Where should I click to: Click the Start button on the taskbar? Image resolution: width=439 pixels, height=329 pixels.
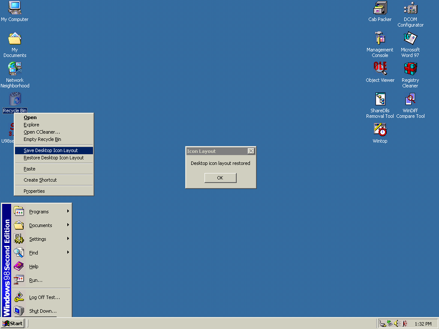point(13,323)
